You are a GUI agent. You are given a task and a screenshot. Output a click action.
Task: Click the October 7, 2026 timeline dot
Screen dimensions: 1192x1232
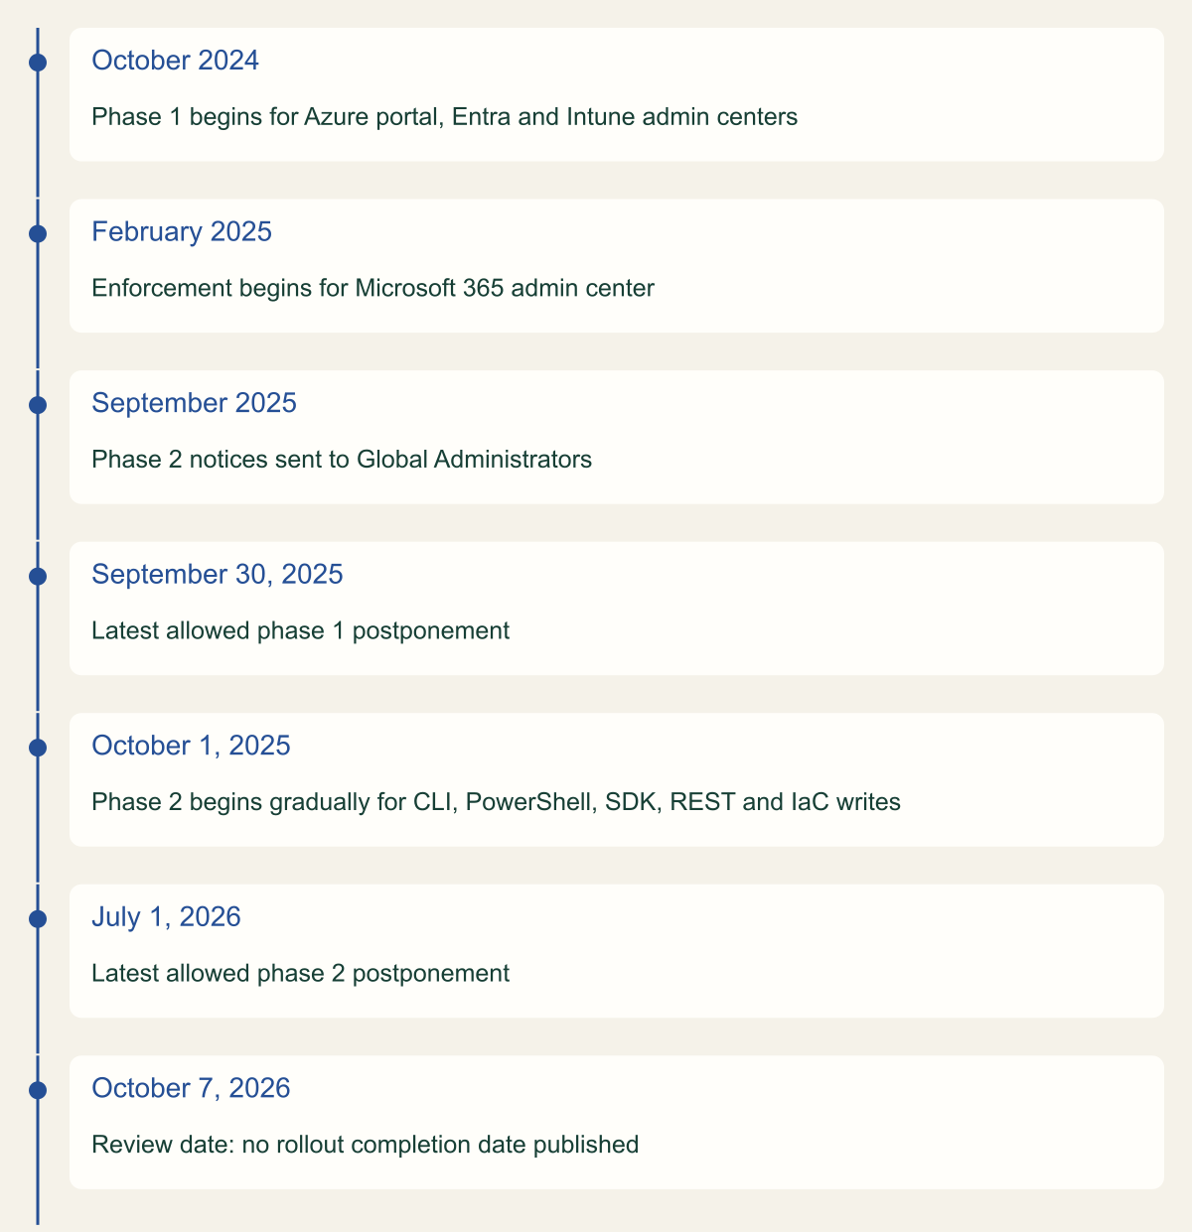[x=38, y=1090]
